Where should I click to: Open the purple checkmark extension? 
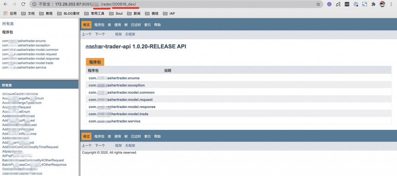click(329, 4)
